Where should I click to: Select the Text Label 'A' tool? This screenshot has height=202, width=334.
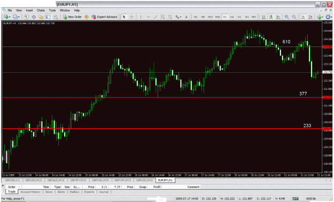click(187, 17)
